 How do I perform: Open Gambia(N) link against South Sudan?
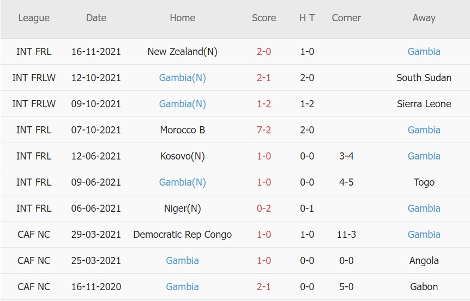click(x=182, y=78)
